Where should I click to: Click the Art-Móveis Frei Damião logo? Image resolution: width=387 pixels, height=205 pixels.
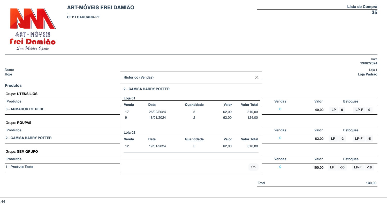pyautogui.click(x=33, y=29)
